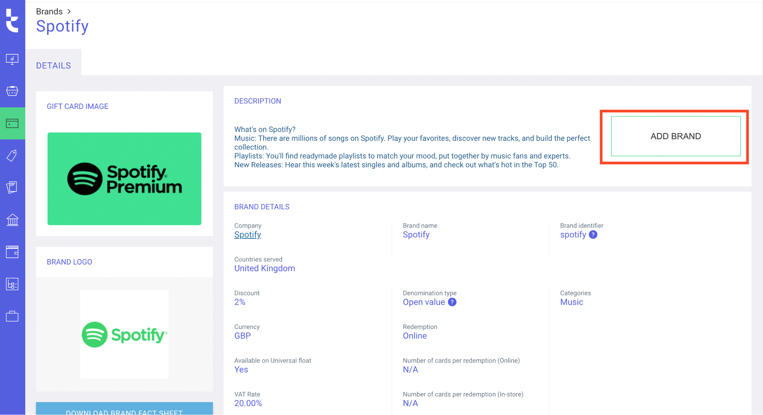Click the Online redemption value
The height and width of the screenshot is (415, 763).
pos(415,336)
